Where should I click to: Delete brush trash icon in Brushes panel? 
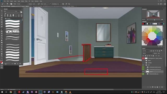click(x=20, y=64)
